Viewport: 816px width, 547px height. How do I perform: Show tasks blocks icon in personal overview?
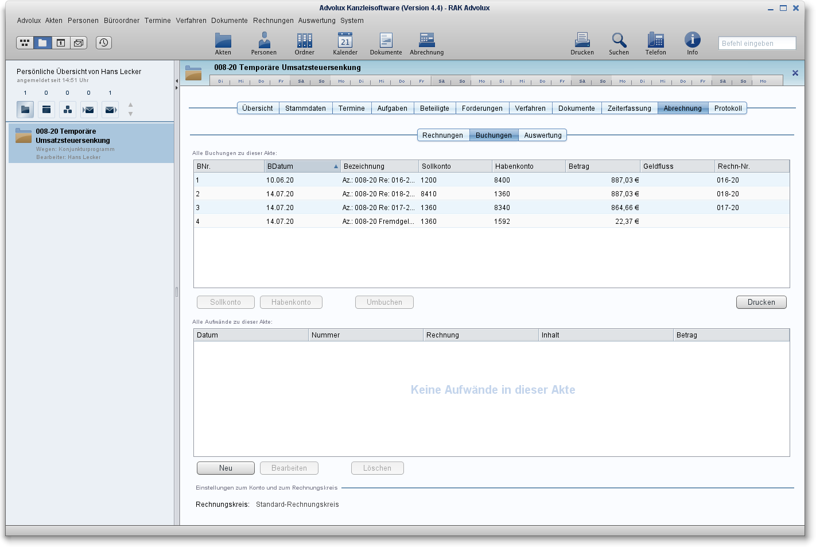pyautogui.click(x=68, y=109)
